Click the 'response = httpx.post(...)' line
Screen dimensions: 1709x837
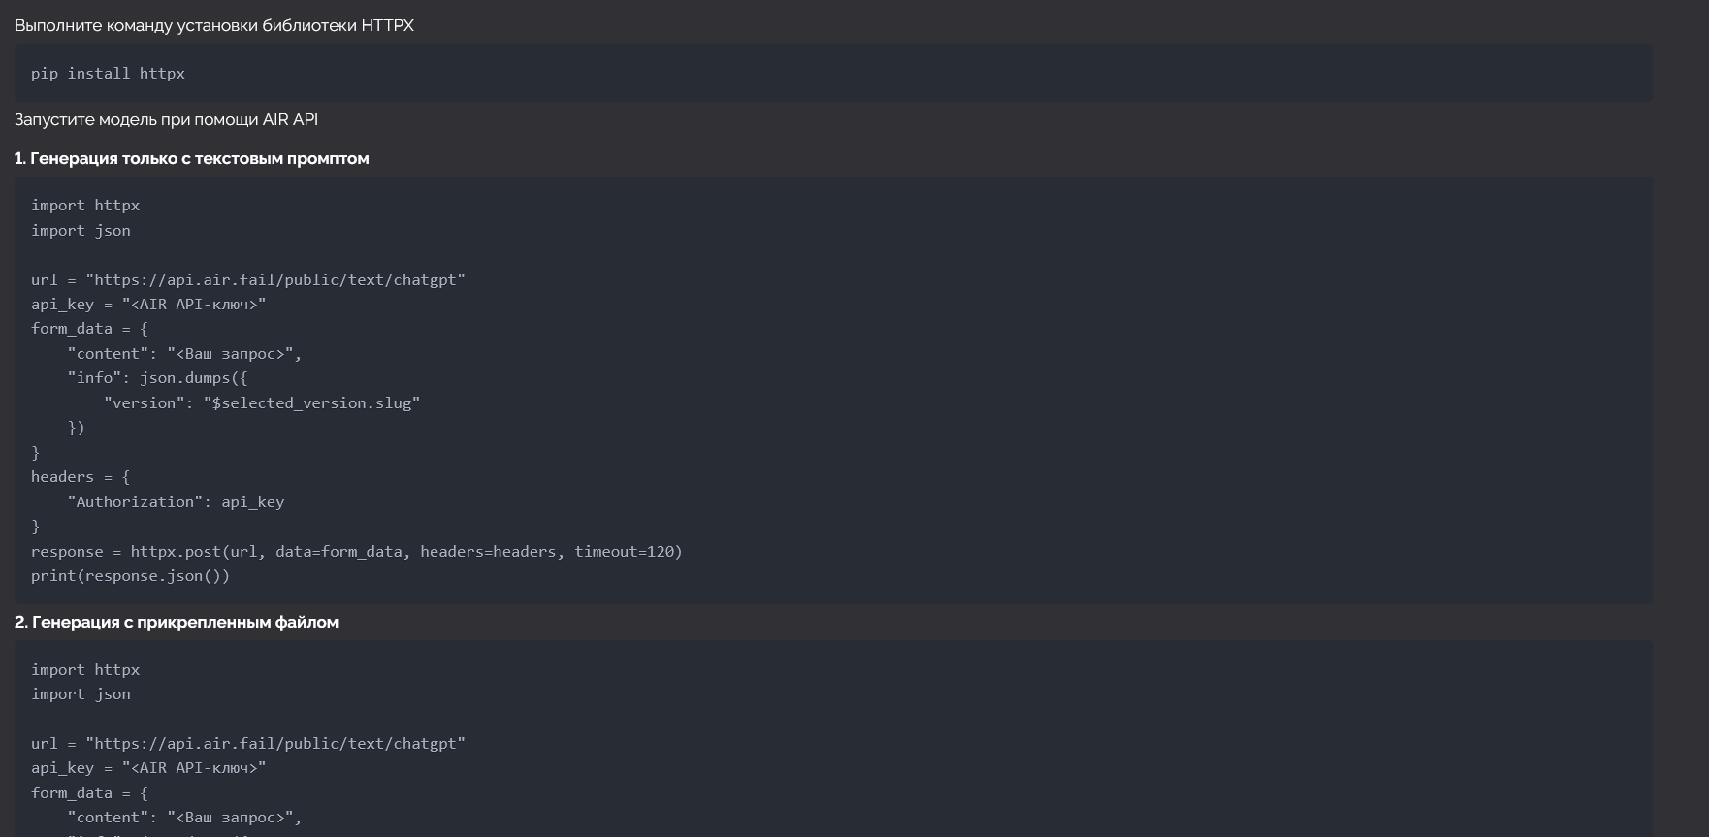[x=357, y=552]
